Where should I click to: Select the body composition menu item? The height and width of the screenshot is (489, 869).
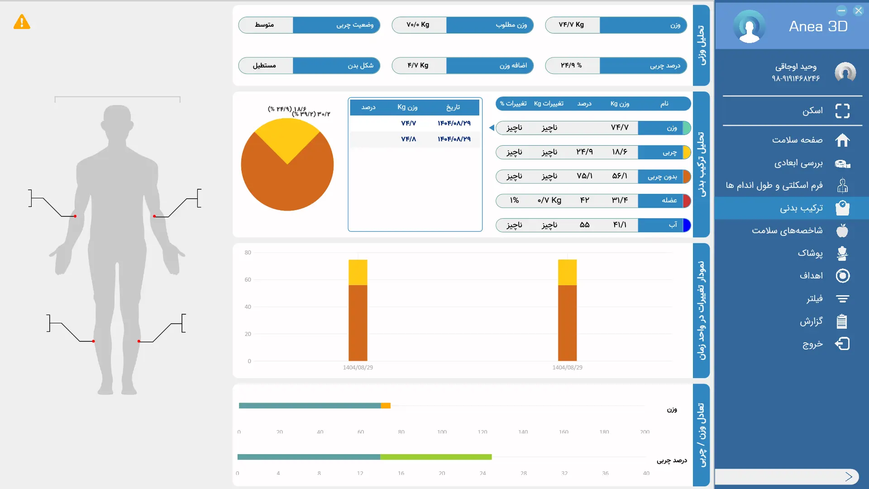point(800,208)
